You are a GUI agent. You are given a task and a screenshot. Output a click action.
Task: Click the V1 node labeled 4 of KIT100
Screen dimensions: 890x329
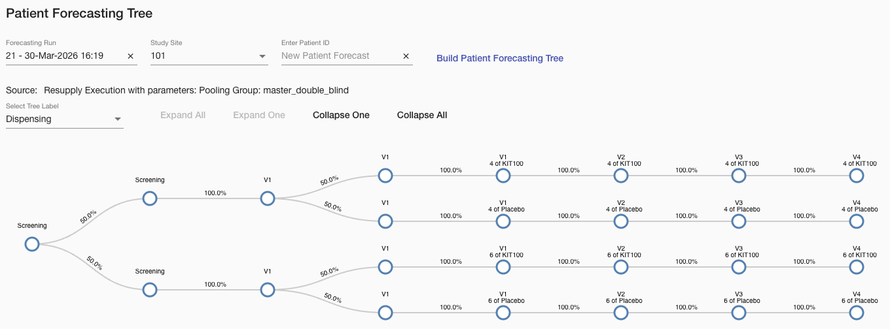pos(503,176)
